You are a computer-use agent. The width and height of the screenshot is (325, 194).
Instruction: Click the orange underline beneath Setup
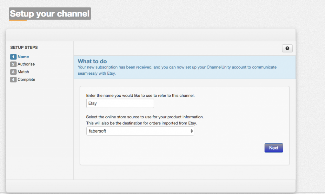click(18, 19)
